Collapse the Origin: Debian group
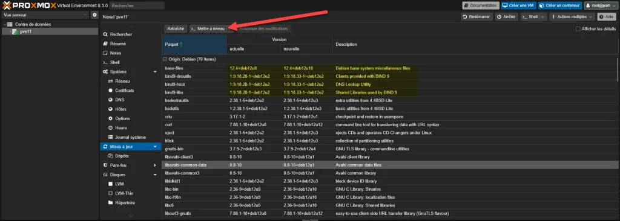620x221 pixels. [165, 59]
